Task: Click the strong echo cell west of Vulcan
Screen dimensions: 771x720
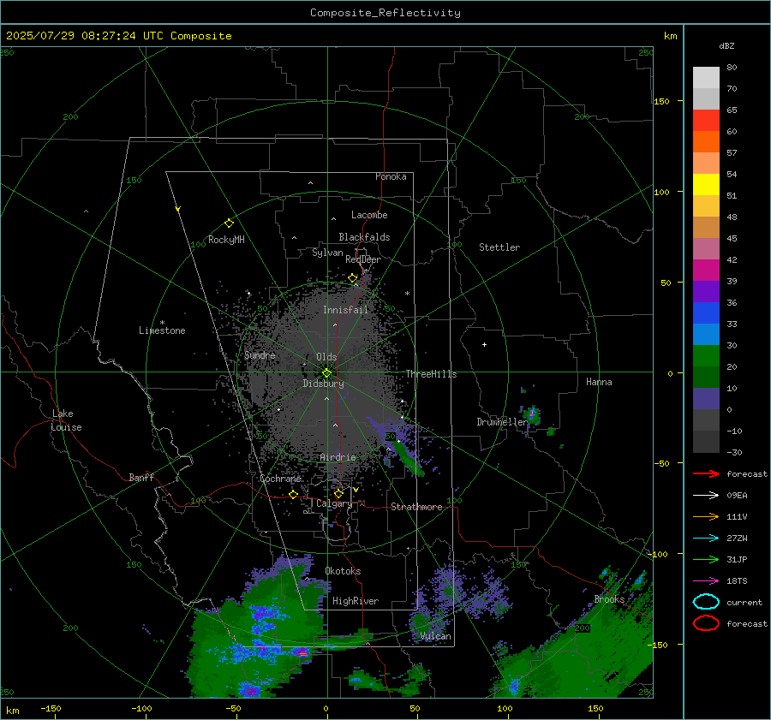Action: pyautogui.click(x=302, y=652)
